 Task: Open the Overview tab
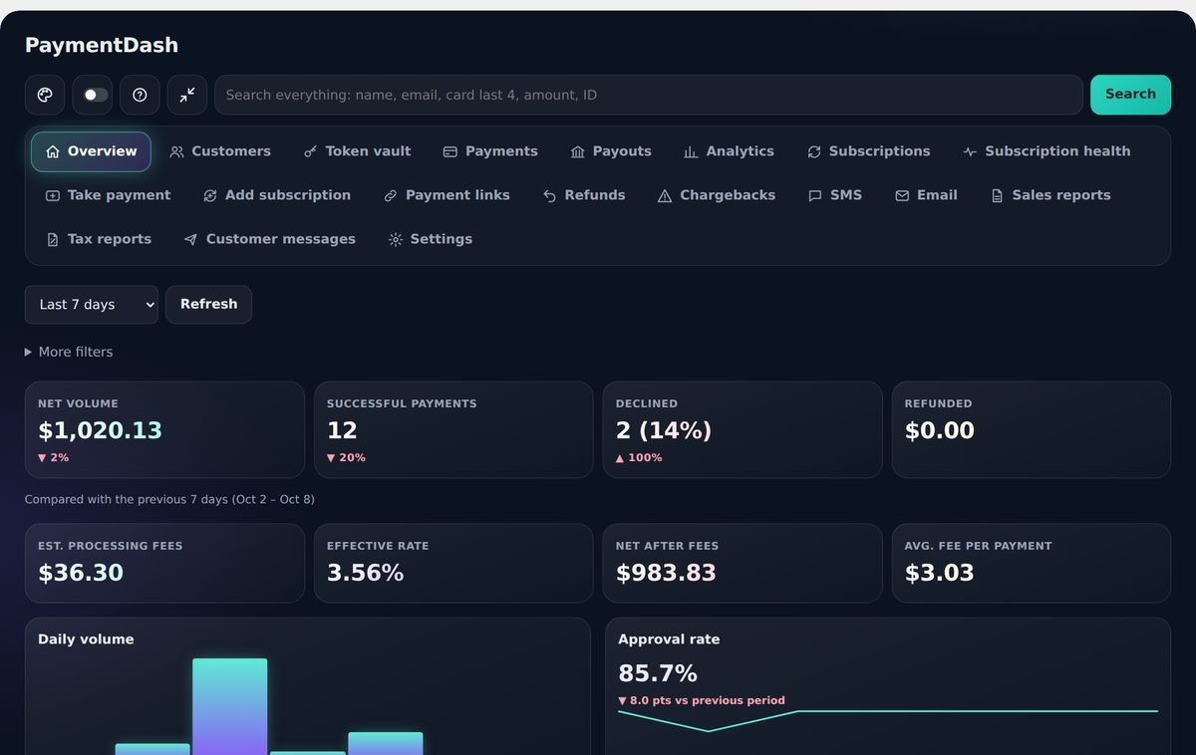(x=91, y=151)
